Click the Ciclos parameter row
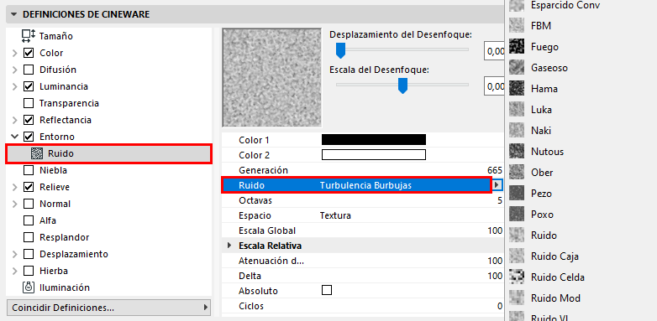657x321 pixels. (362, 306)
